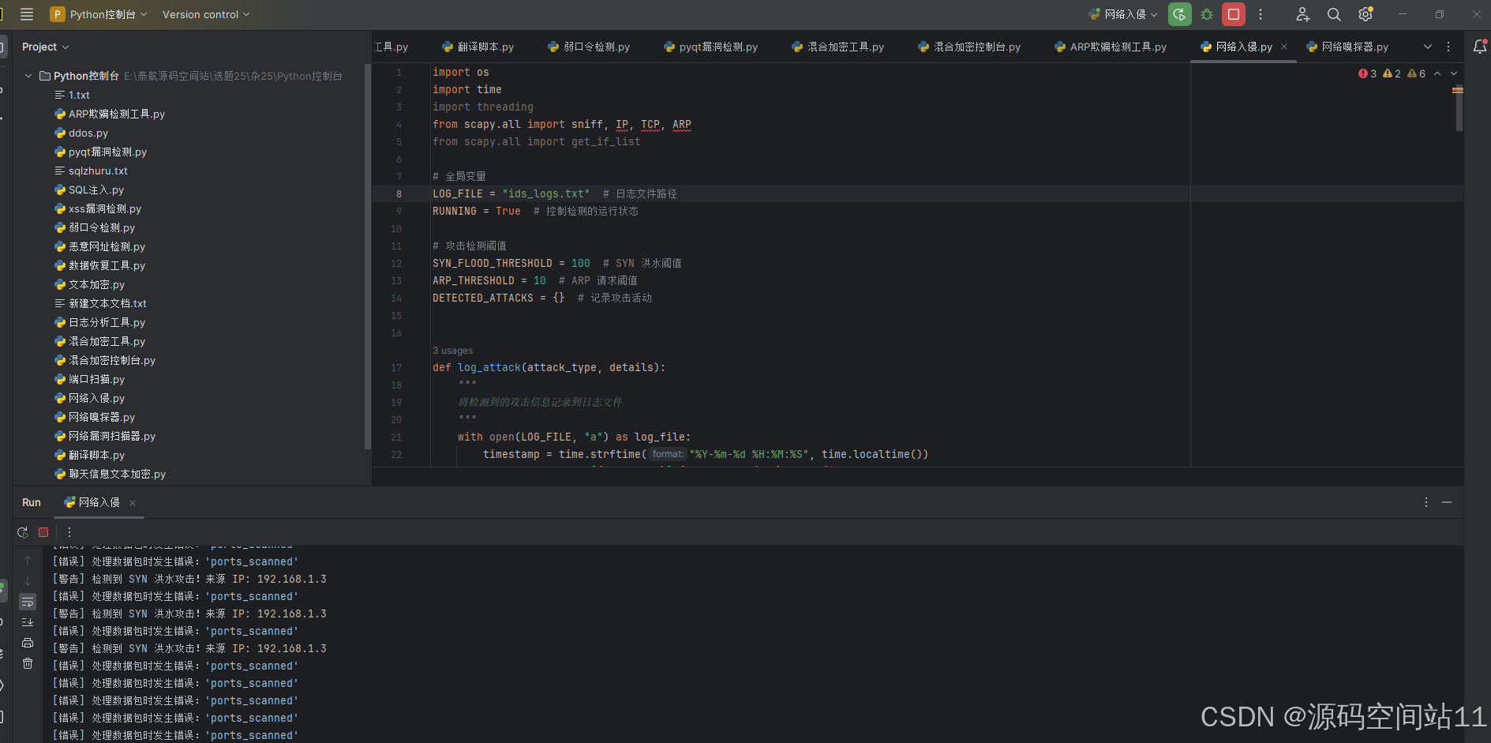Open the Settings gear

point(1365,14)
